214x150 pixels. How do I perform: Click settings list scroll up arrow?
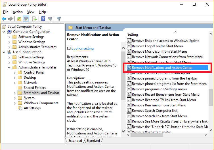[211, 34]
